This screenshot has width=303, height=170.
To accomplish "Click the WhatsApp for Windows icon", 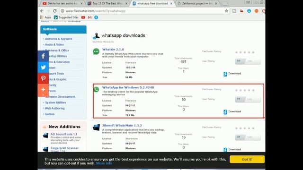I will point(96,89).
